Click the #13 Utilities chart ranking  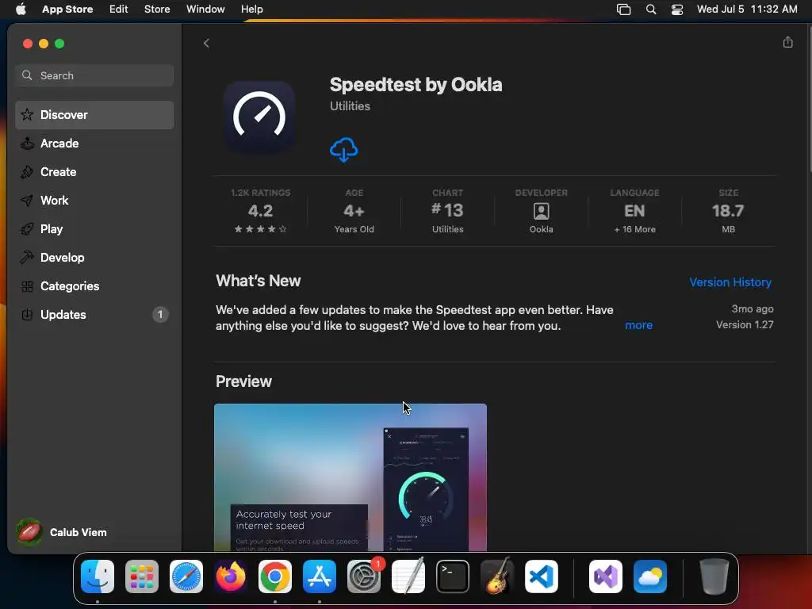pos(447,211)
